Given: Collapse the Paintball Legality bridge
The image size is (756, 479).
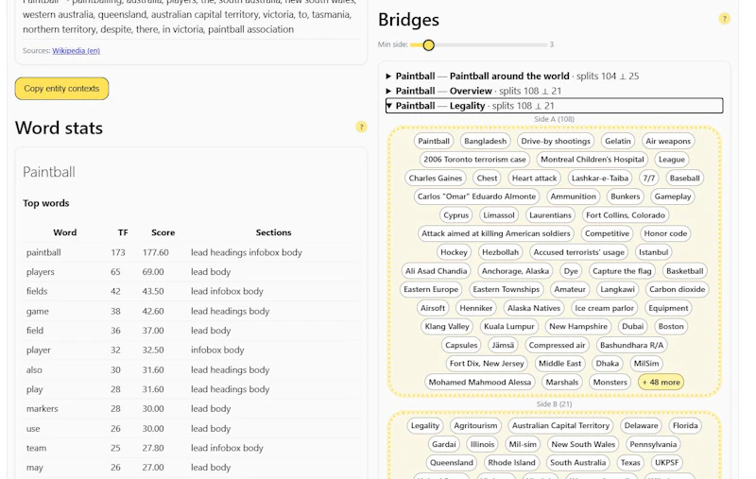Looking at the screenshot, I should click(554, 106).
